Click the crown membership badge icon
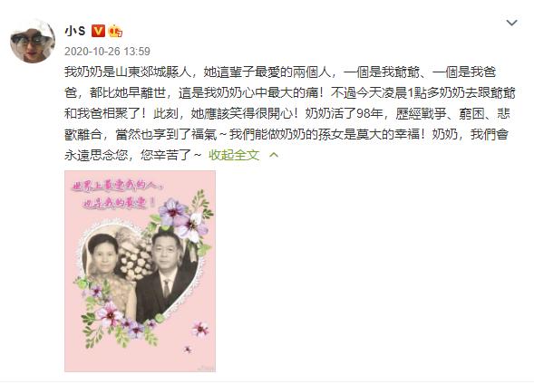 tap(115, 31)
